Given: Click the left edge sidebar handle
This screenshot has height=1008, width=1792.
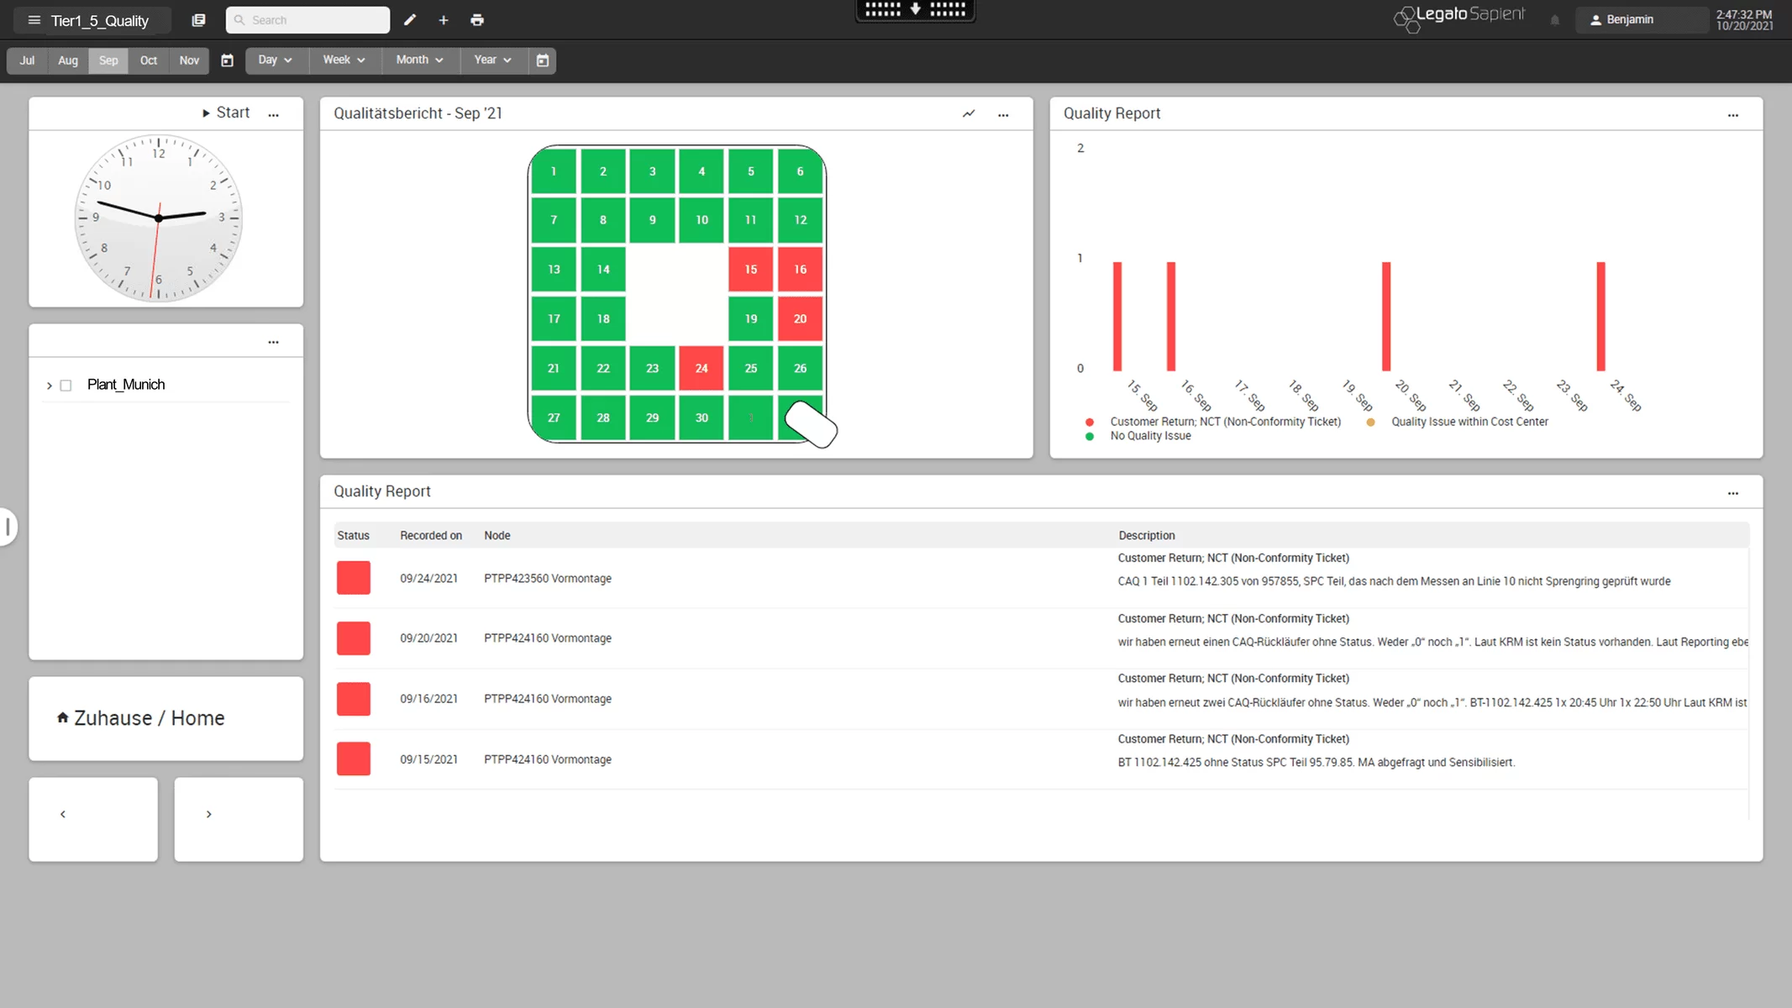Looking at the screenshot, I should [x=8, y=527].
